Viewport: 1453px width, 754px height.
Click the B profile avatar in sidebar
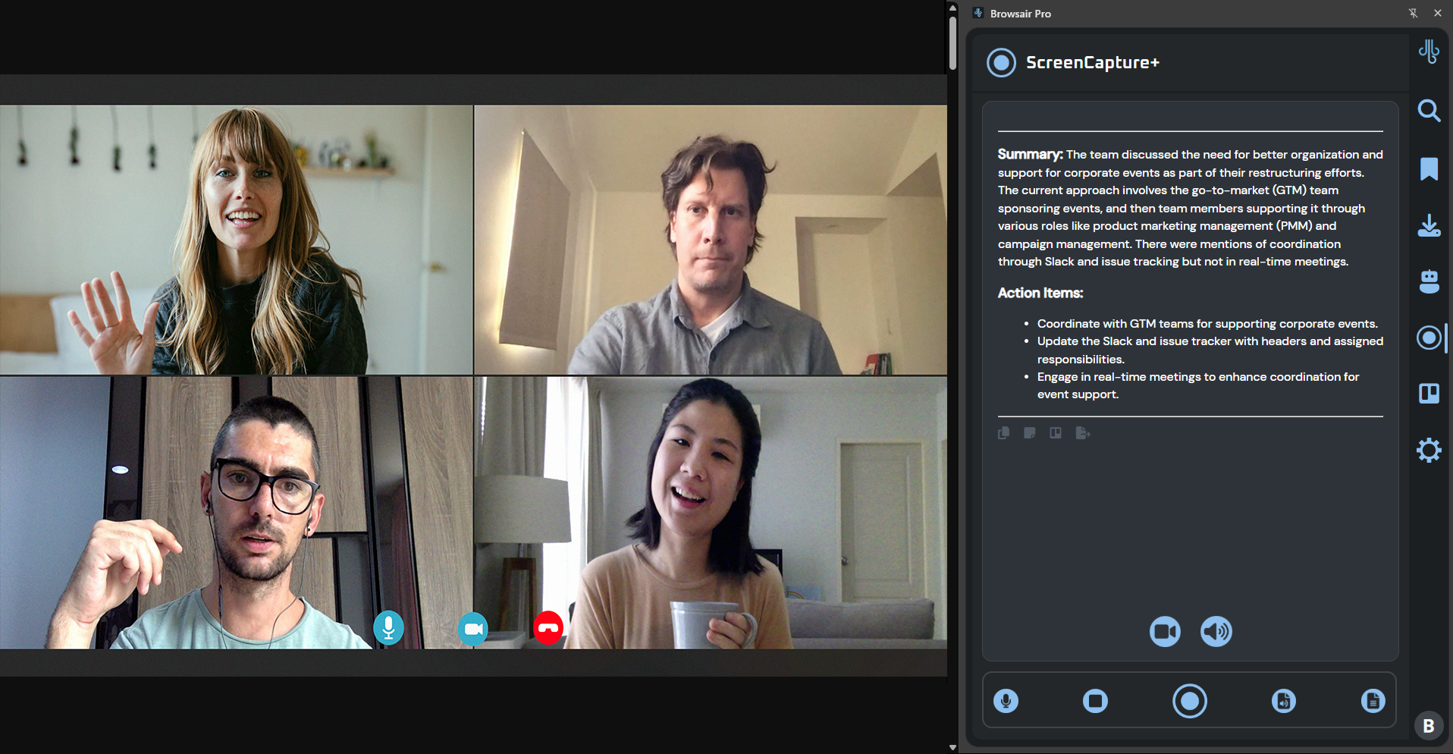tap(1428, 726)
